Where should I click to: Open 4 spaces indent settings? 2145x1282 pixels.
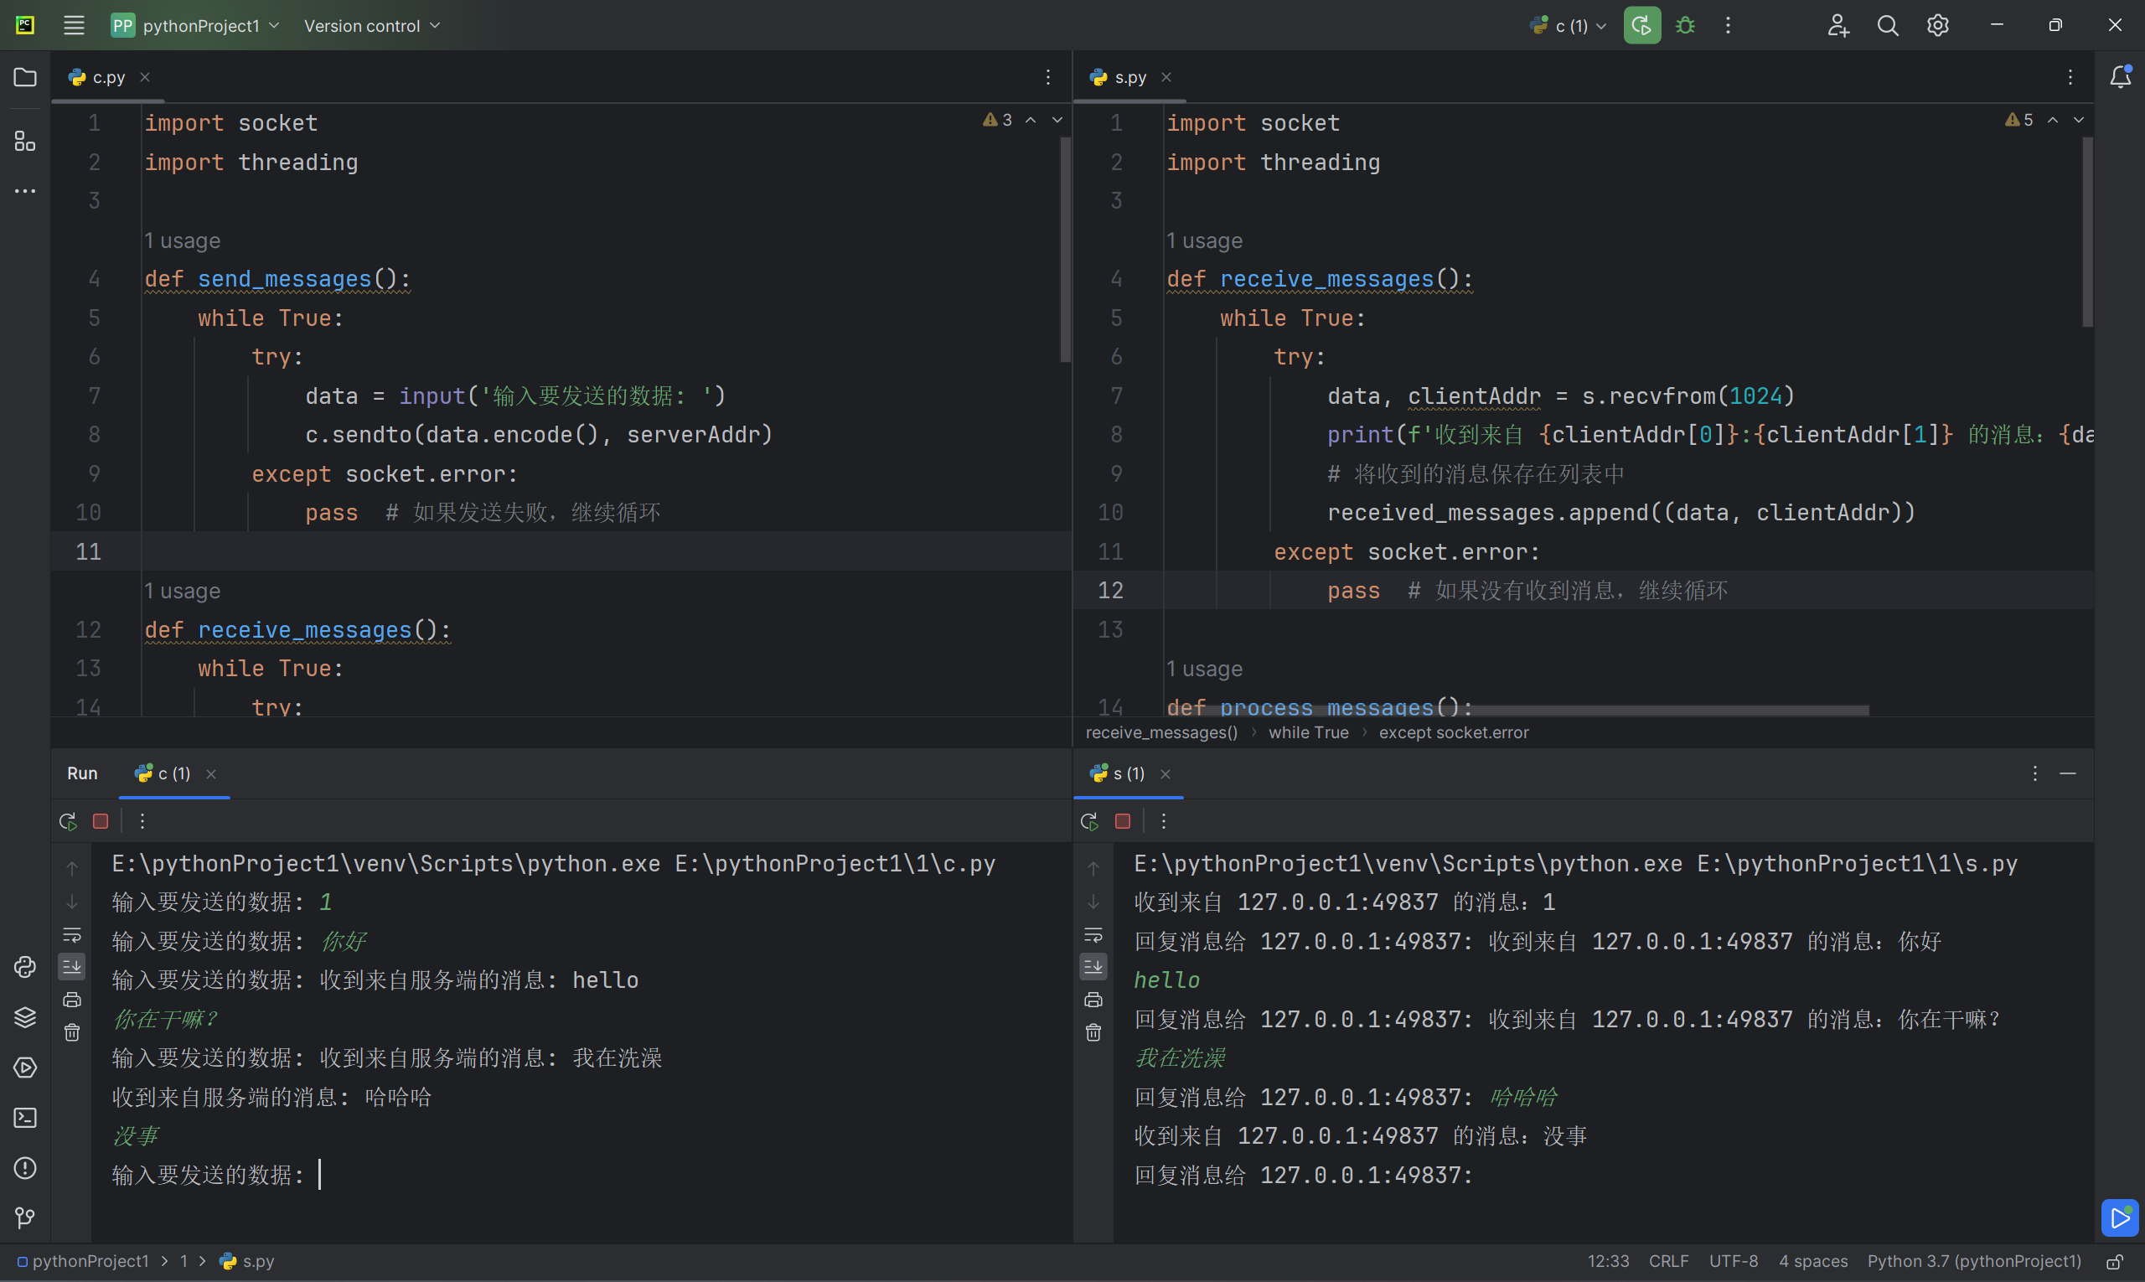1812,1261
